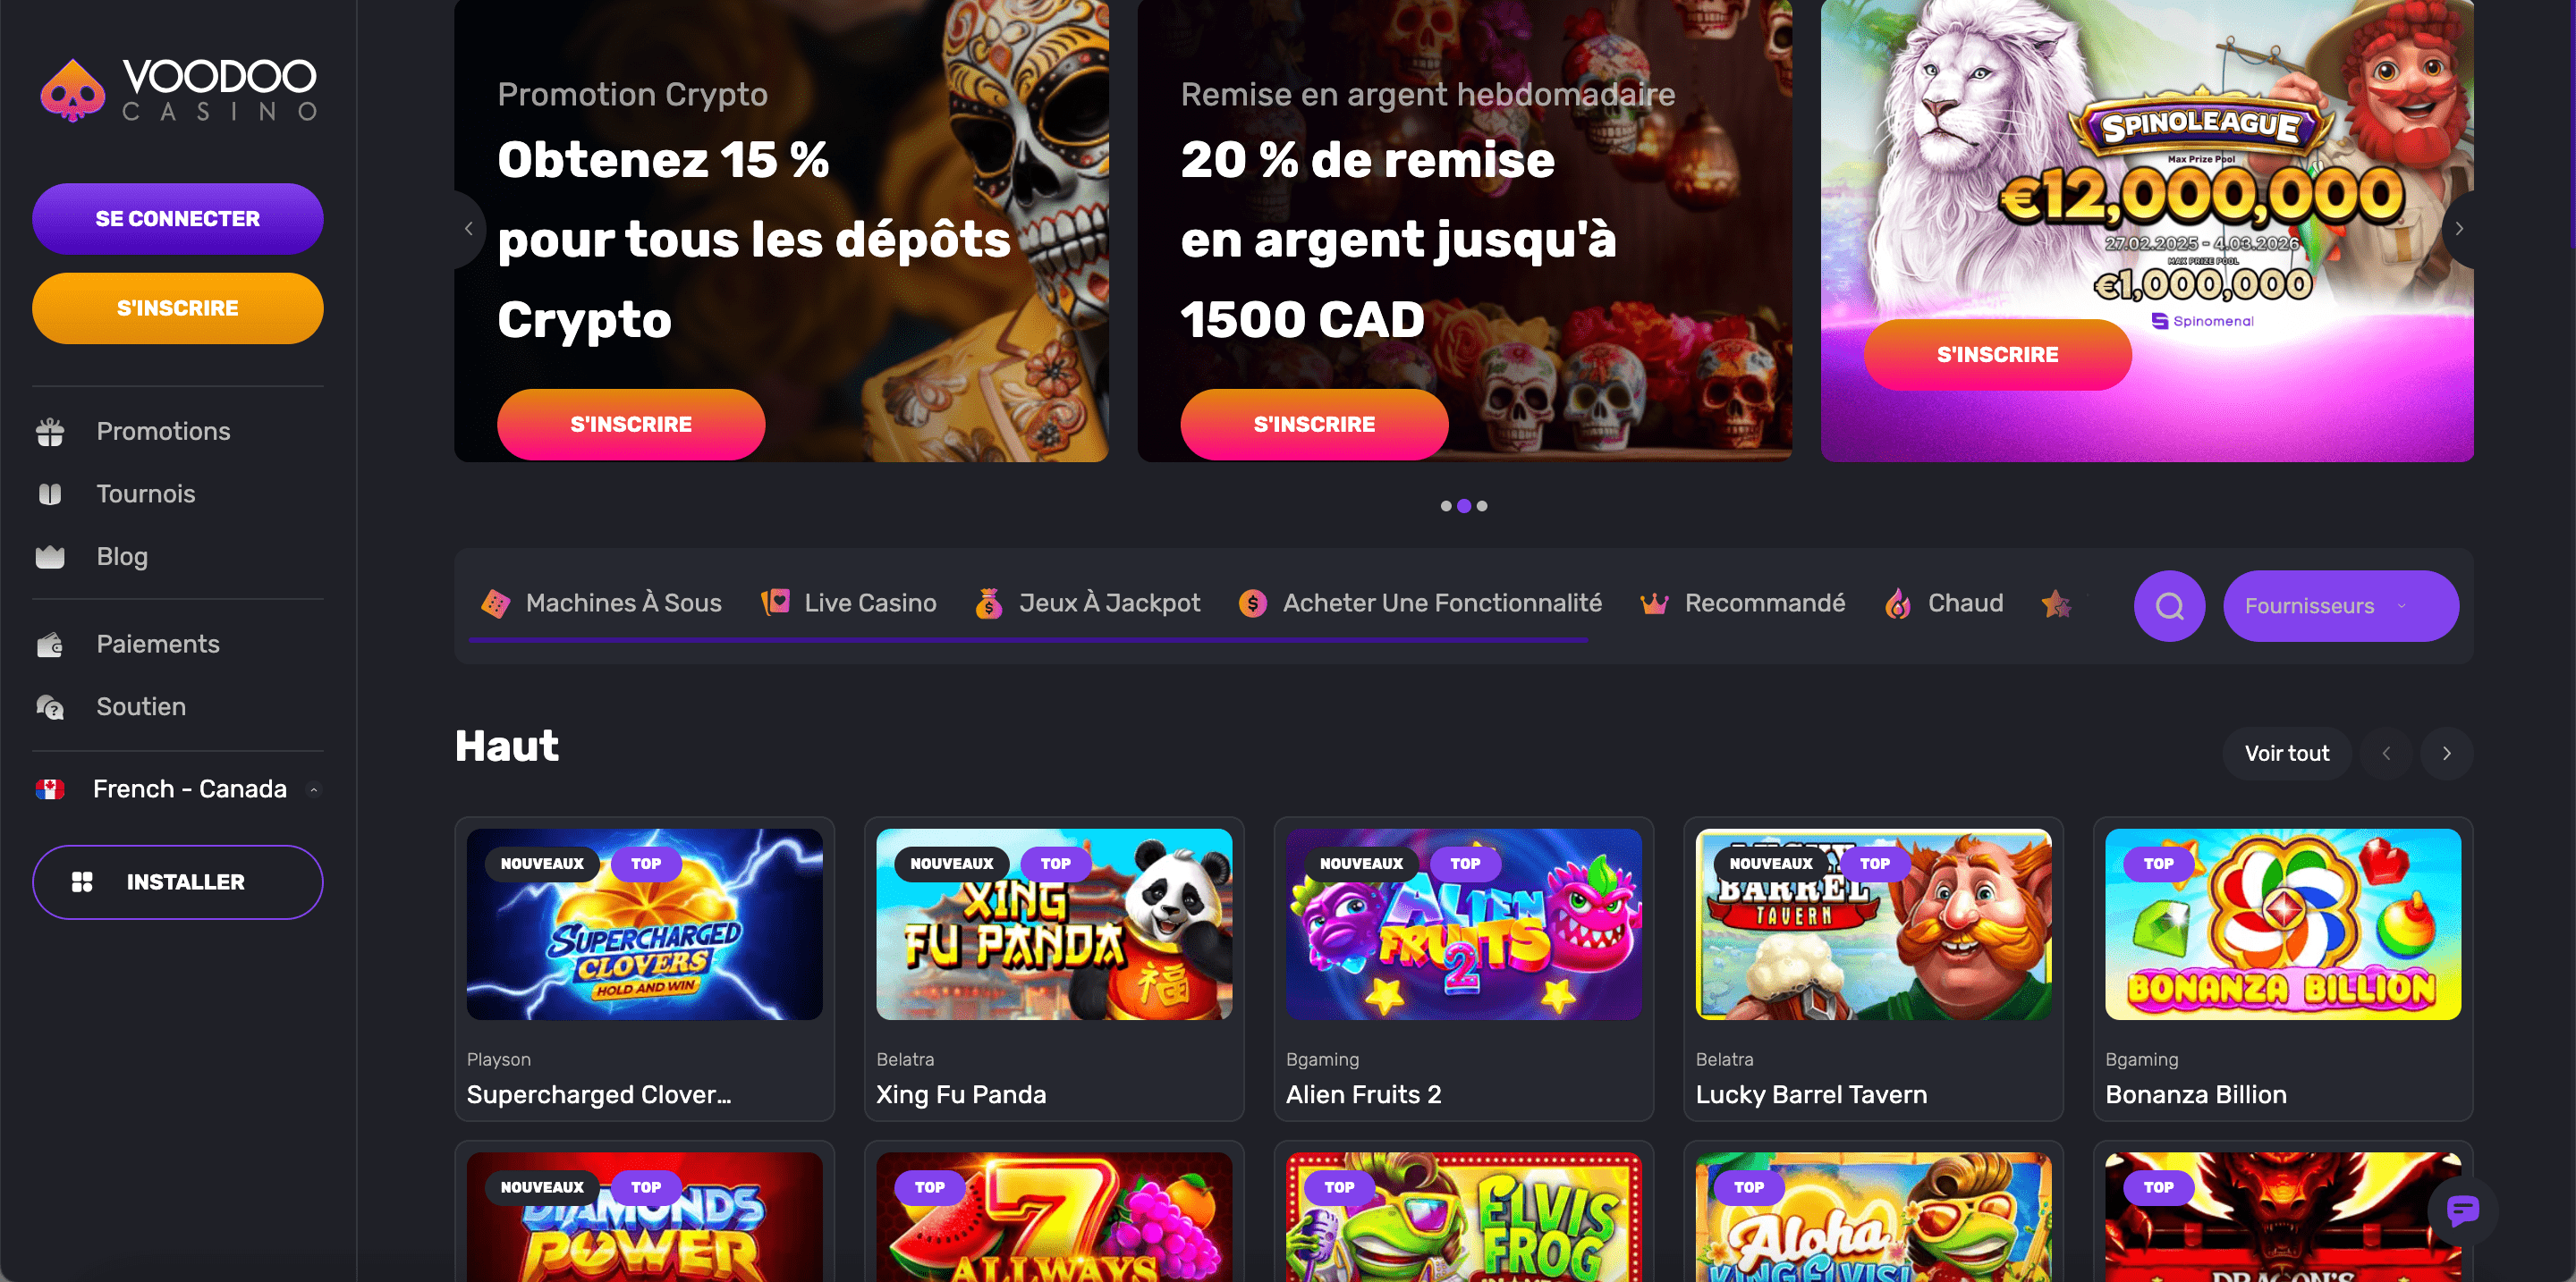Viewport: 2576px width, 1282px height.
Task: Click the crown icon next to Blog
Action: click(x=50, y=557)
